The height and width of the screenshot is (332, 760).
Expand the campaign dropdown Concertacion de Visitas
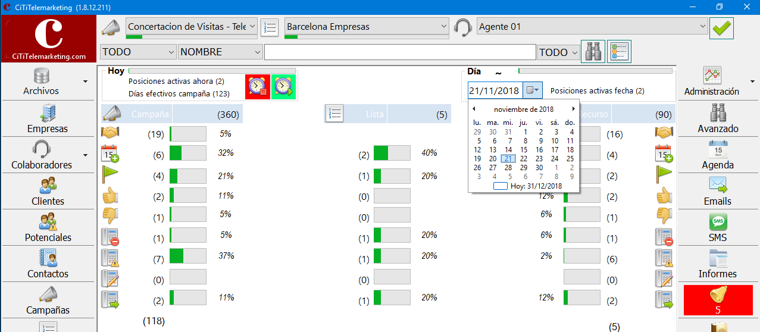pos(252,26)
